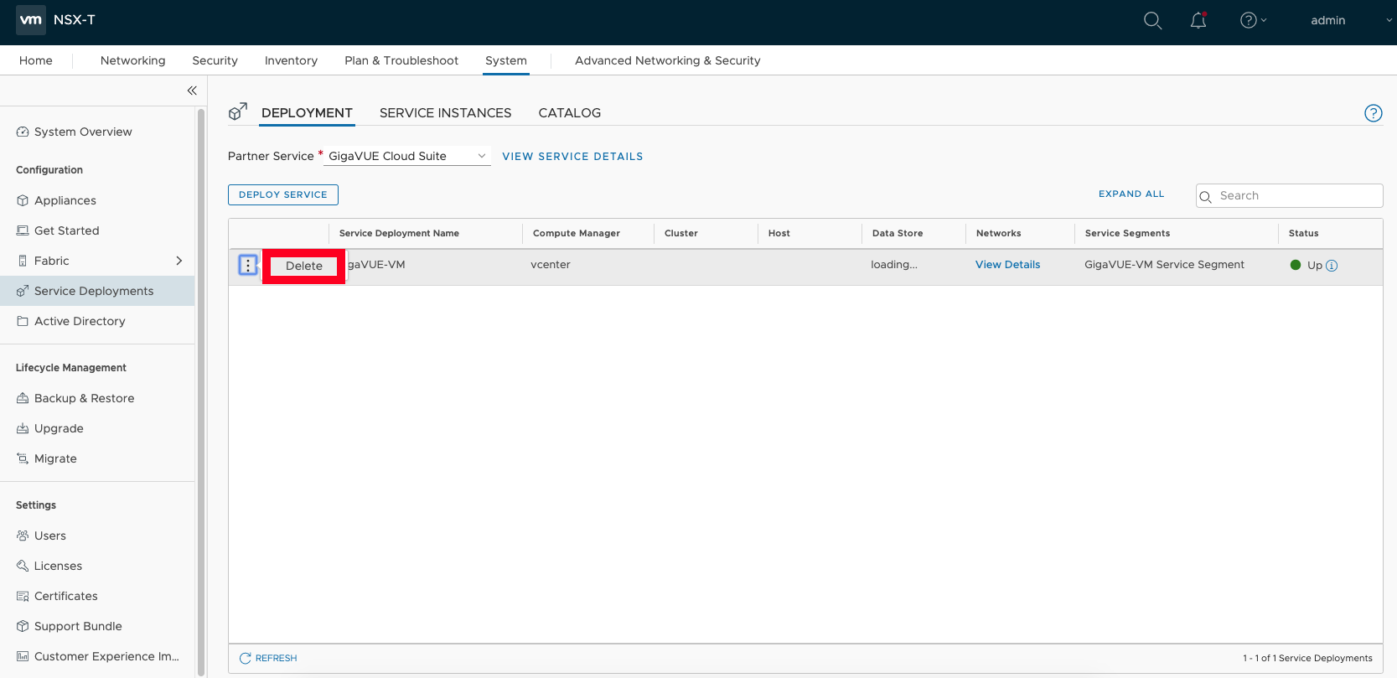The width and height of the screenshot is (1397, 678).
Task: Click the Backup & Restore icon
Action: pyautogui.click(x=23, y=398)
